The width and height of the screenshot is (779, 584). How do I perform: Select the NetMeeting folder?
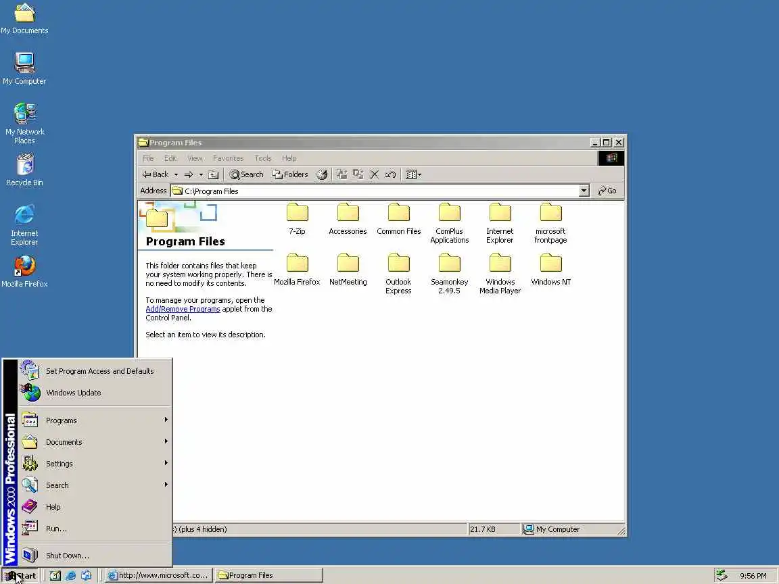(348, 270)
